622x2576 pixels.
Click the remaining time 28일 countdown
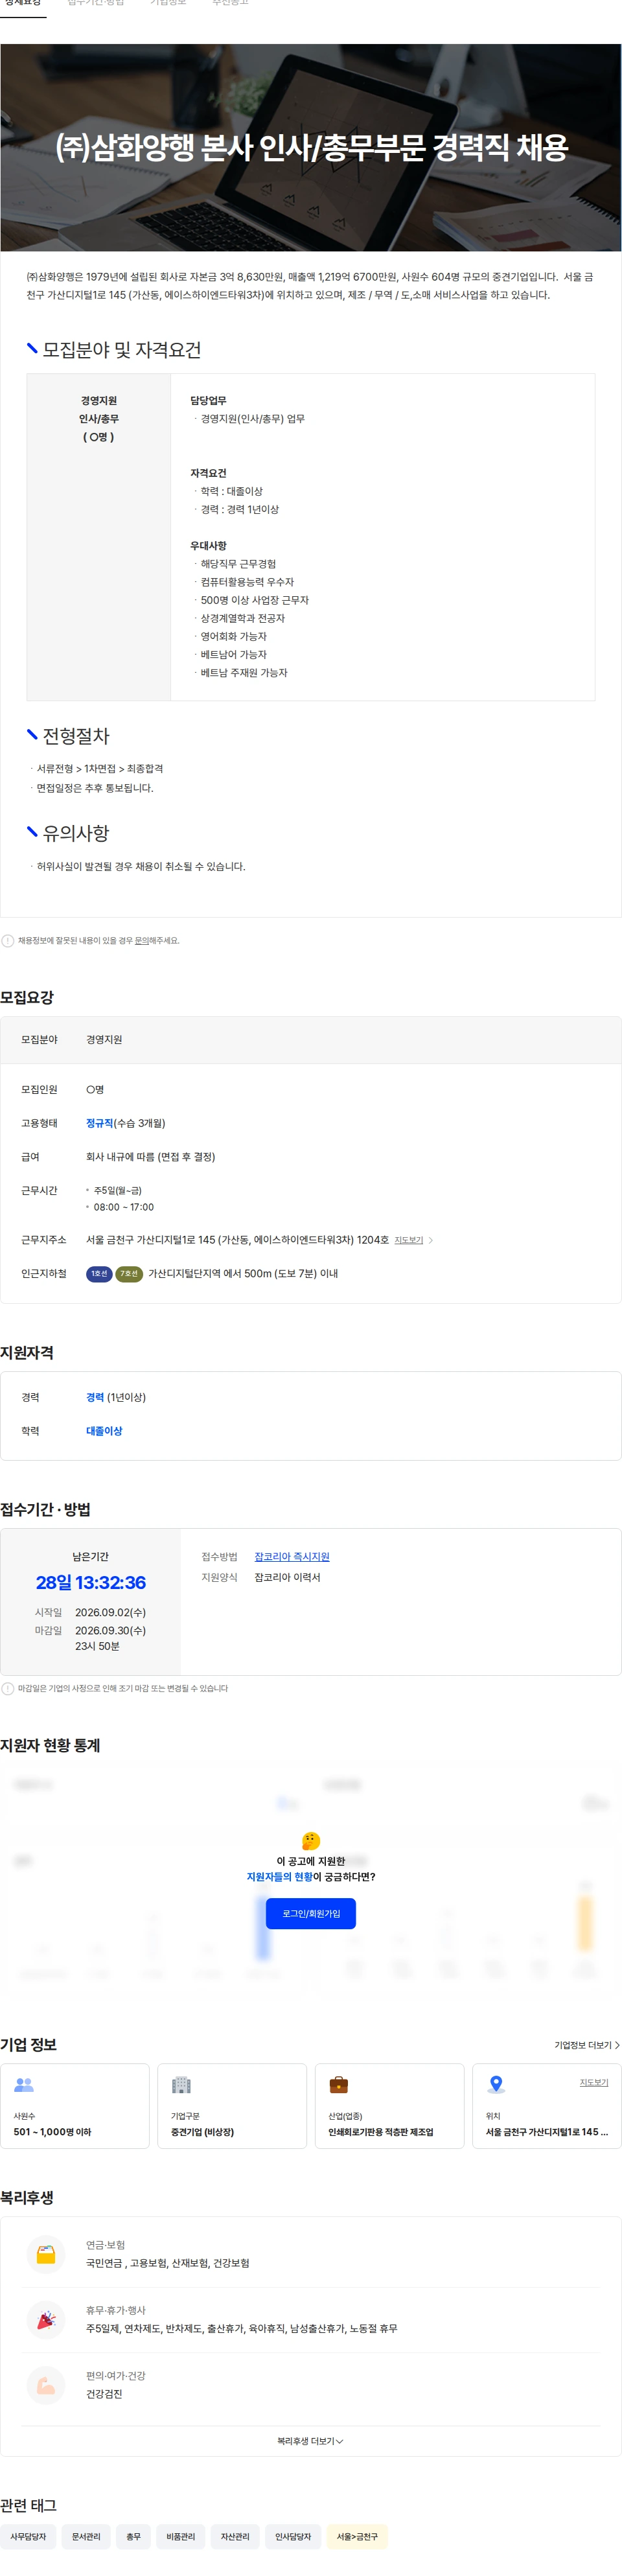click(91, 1583)
